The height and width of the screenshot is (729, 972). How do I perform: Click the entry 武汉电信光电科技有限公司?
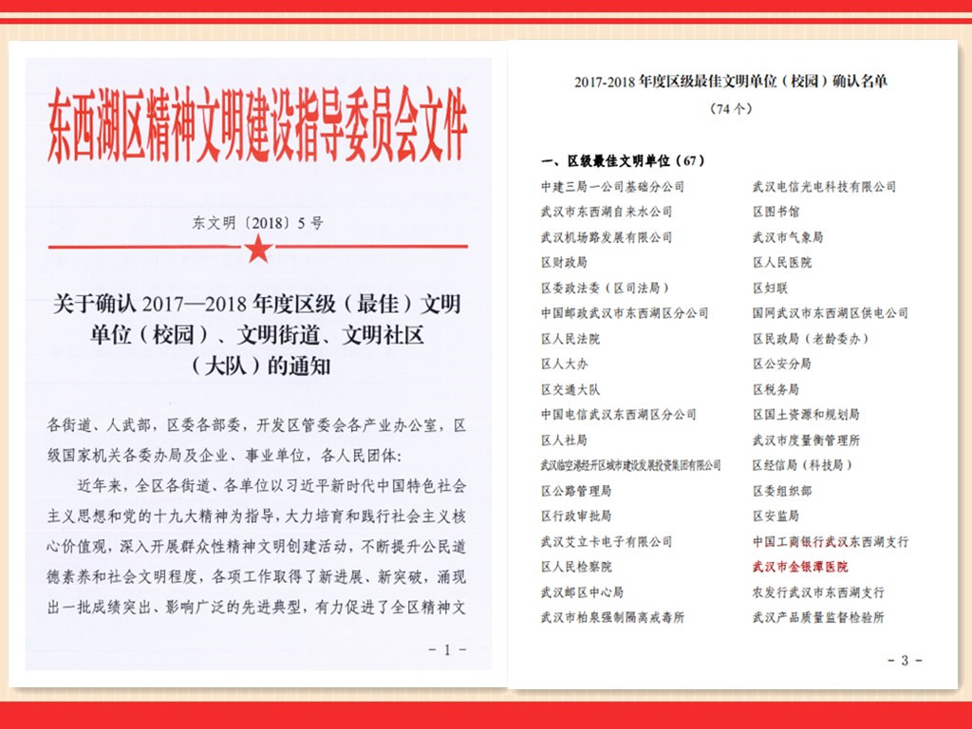[823, 187]
